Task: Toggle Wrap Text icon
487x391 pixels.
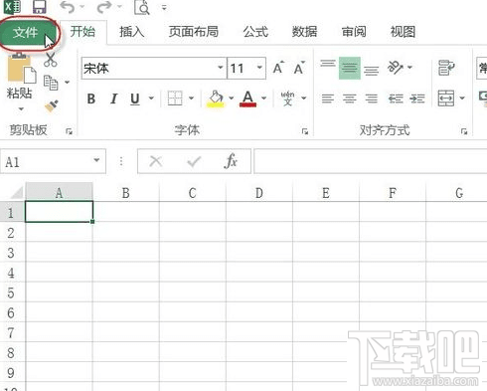Action: tap(446, 68)
